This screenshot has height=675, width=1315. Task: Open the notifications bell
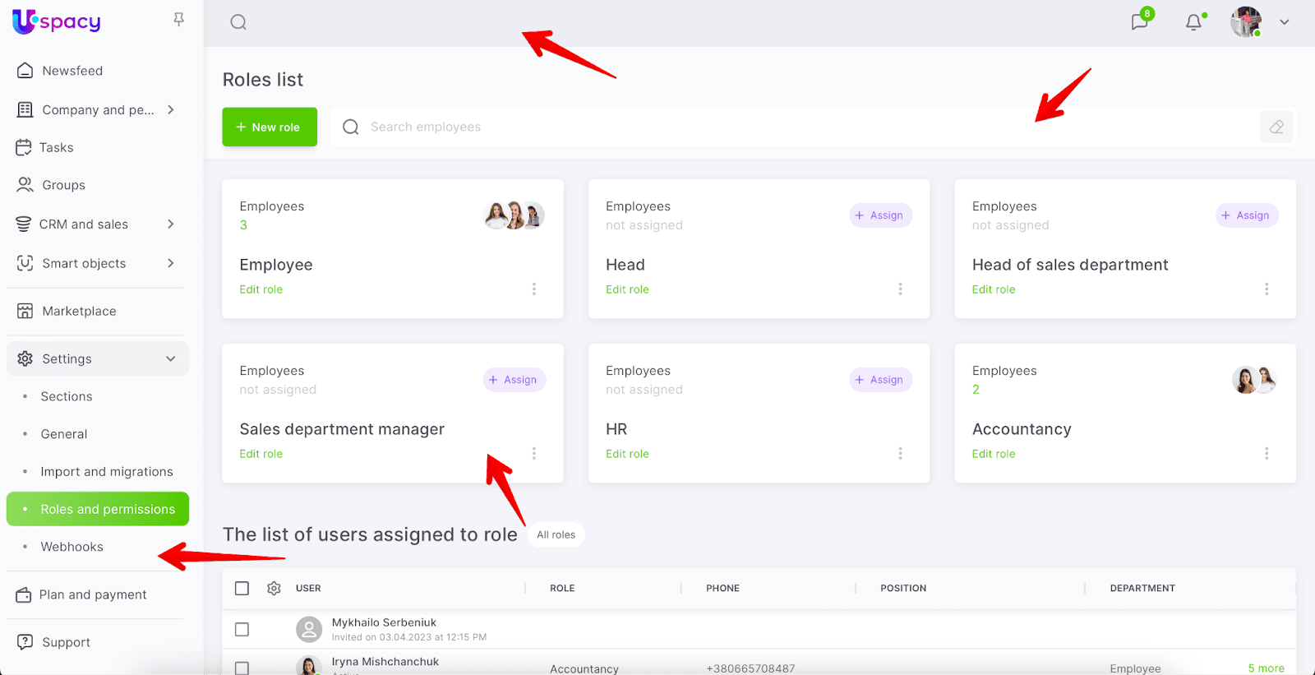point(1193,22)
